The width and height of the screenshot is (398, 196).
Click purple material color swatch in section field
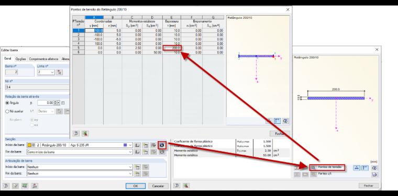point(125,145)
